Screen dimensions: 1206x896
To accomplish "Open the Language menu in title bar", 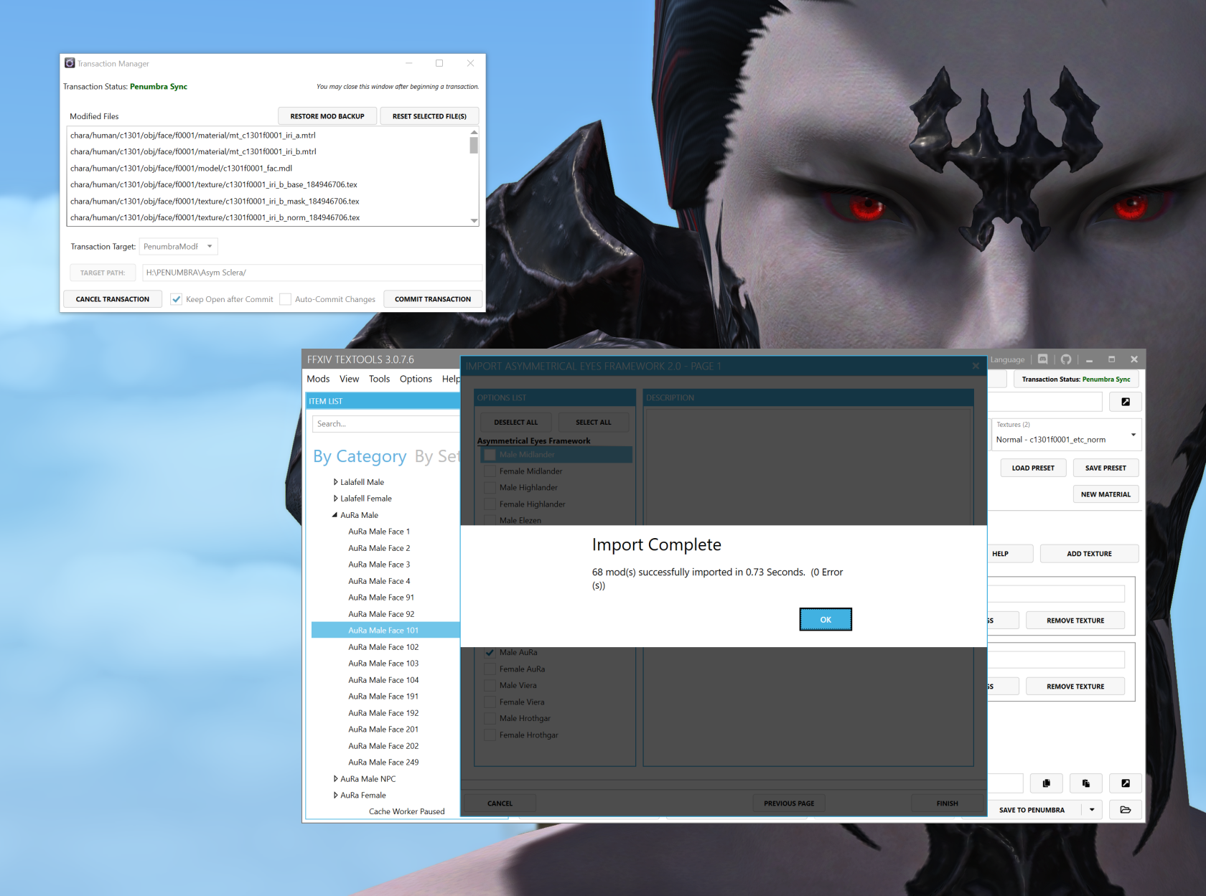I will coord(1007,359).
